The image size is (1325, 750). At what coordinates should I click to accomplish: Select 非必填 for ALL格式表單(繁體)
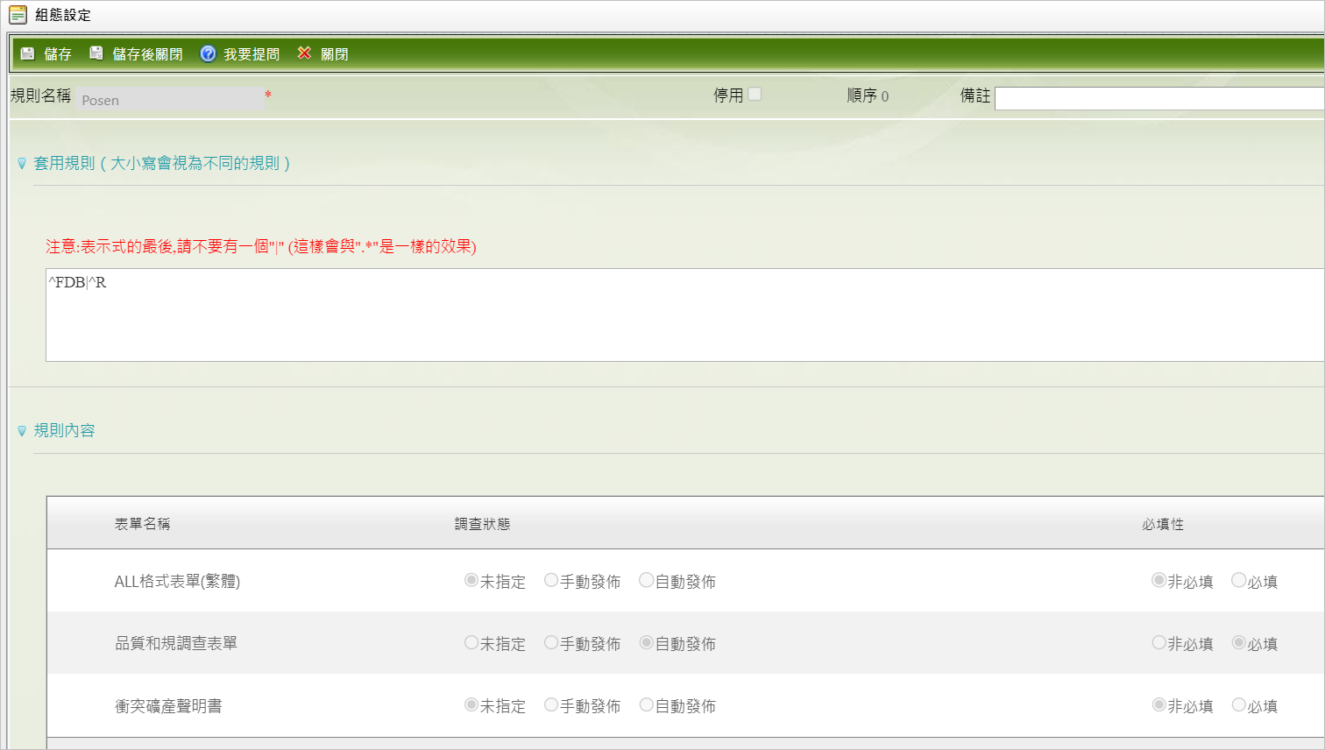[x=1158, y=580]
